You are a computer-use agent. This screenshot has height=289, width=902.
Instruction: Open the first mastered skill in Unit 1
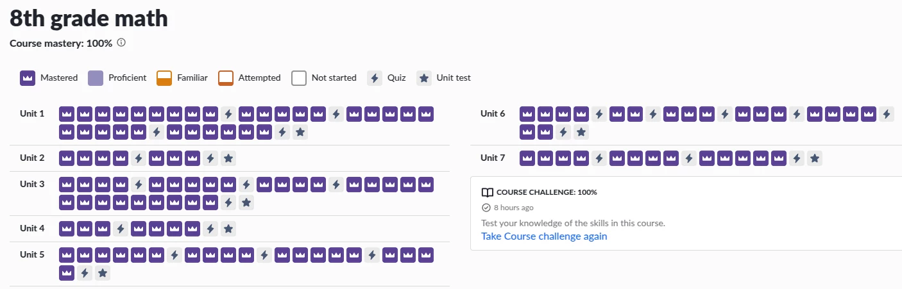coord(66,114)
